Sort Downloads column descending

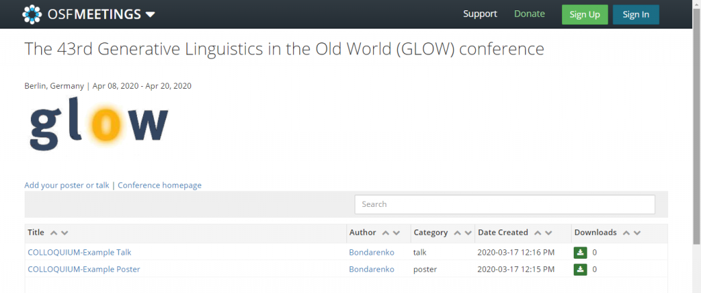coord(637,233)
